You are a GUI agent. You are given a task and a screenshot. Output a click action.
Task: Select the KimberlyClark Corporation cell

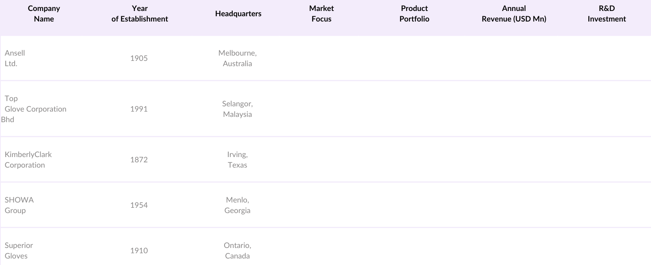coord(28,160)
